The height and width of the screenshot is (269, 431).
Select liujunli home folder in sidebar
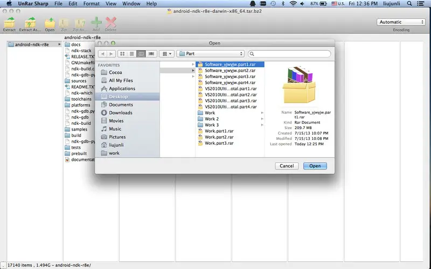[x=116, y=145]
